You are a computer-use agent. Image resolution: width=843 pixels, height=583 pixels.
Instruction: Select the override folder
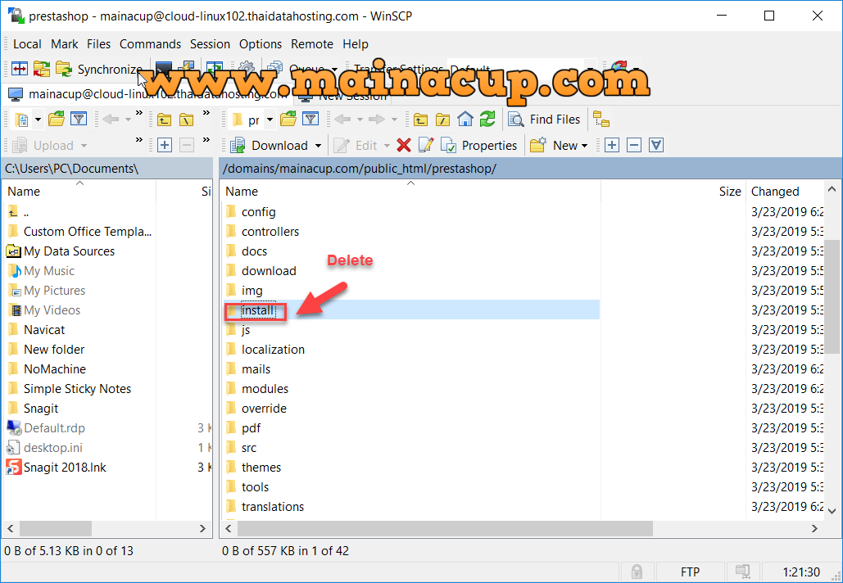coord(264,409)
